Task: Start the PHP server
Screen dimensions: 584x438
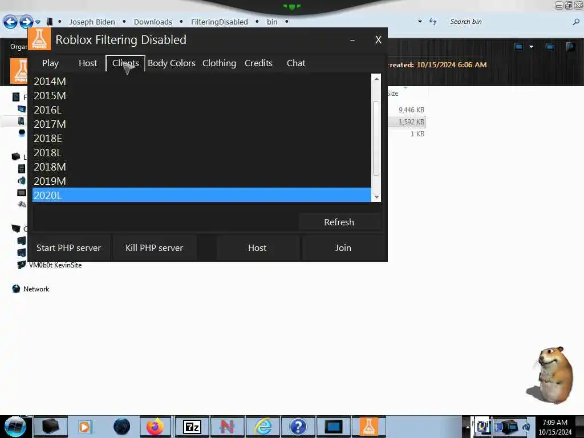Action: tap(69, 248)
